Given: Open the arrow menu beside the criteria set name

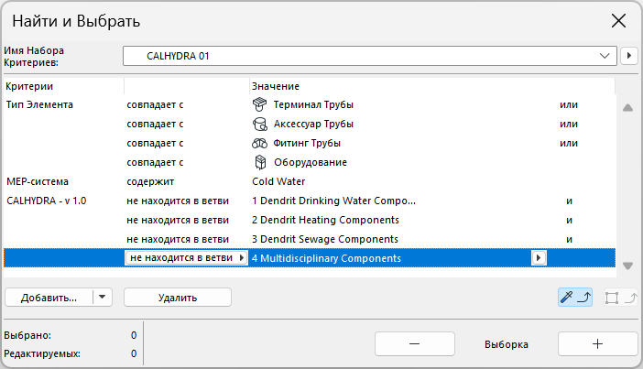Looking at the screenshot, I should point(629,56).
